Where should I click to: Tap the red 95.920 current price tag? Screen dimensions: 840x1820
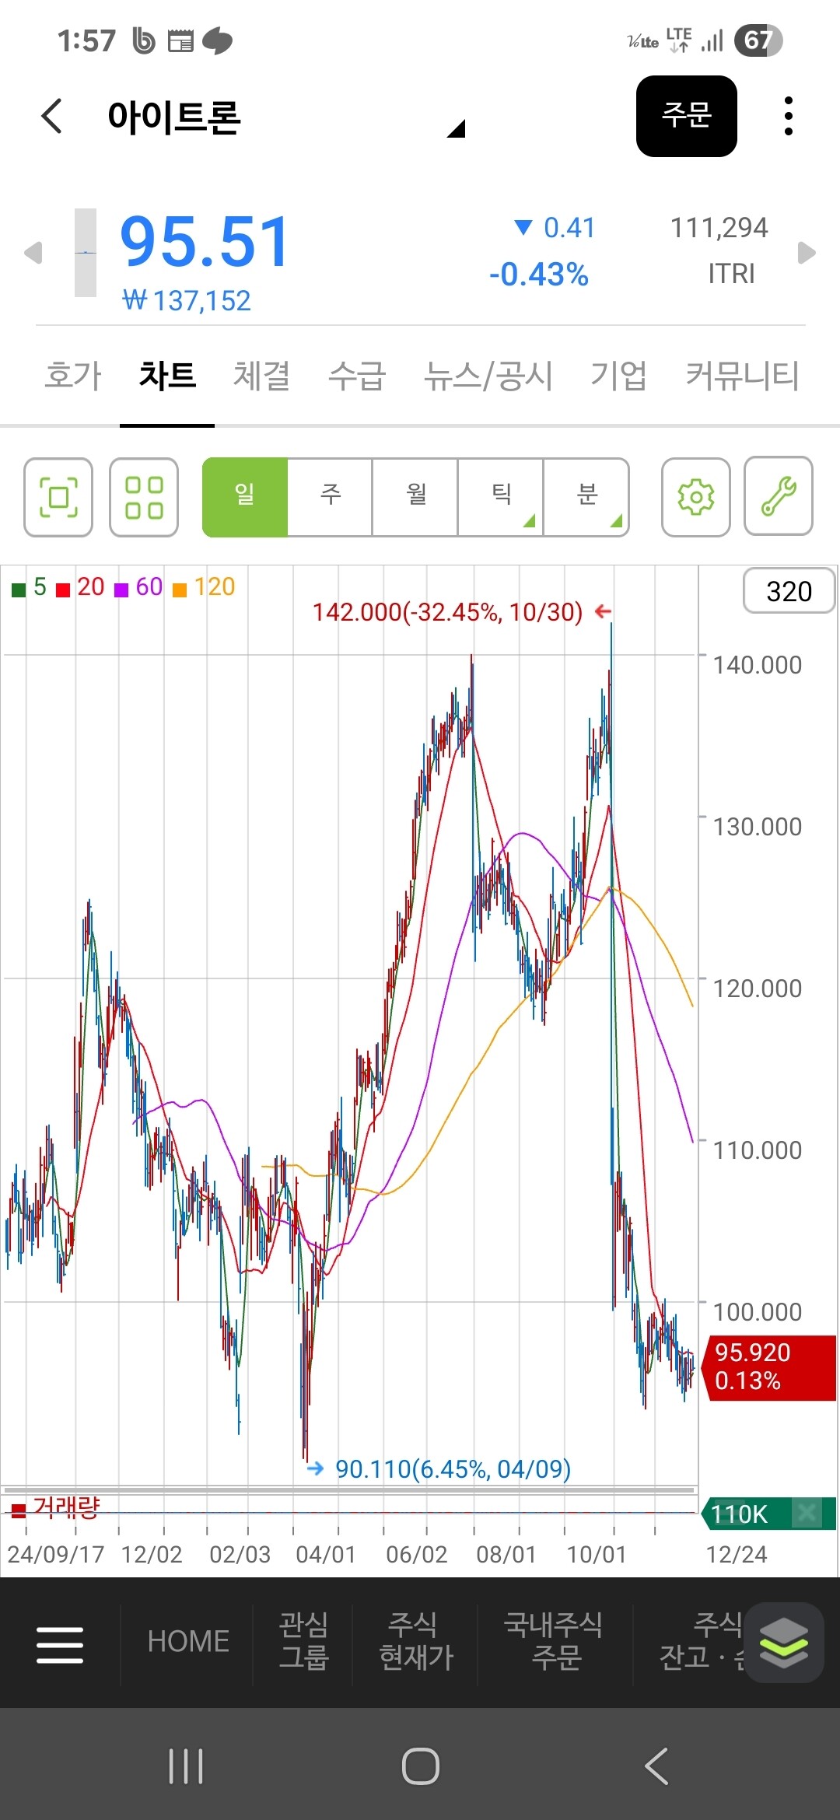pos(768,1367)
